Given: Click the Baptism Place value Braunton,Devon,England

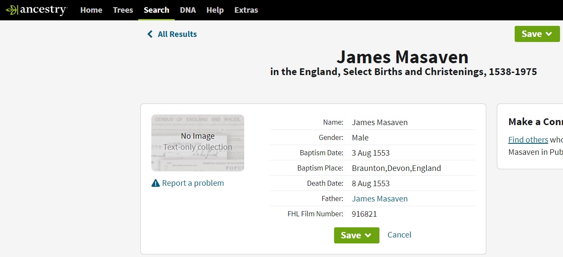Looking at the screenshot, I should (396, 168).
